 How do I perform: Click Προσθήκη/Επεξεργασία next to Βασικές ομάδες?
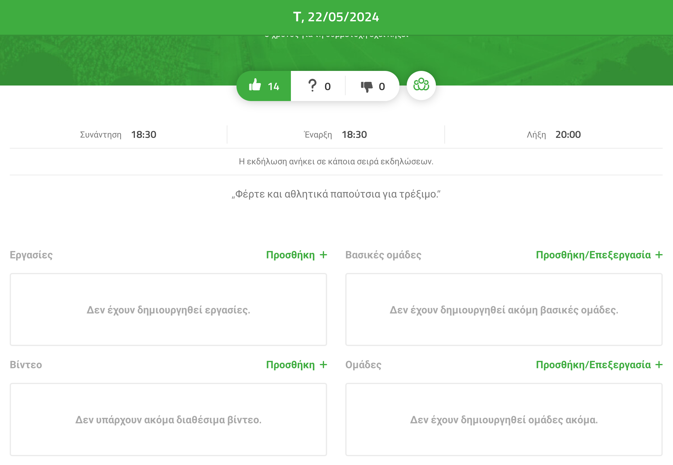pyautogui.click(x=599, y=255)
